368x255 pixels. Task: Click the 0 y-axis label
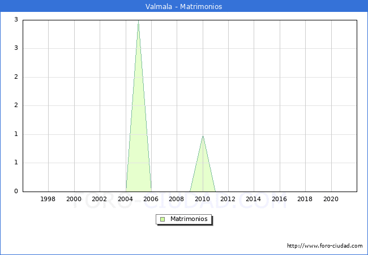(x=16, y=191)
